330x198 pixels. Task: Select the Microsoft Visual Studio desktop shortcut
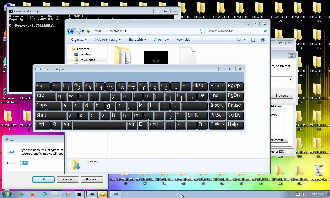pyautogui.click(x=10, y=96)
